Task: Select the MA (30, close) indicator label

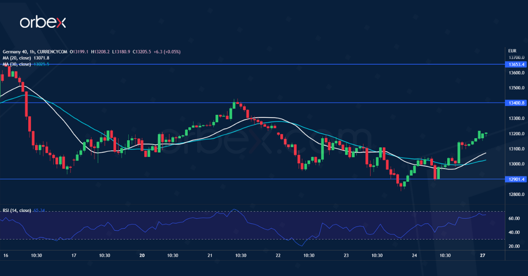Action: click(17, 64)
